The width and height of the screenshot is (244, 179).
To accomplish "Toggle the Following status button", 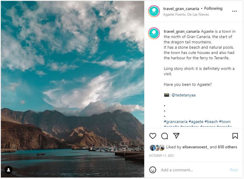I will click(213, 9).
